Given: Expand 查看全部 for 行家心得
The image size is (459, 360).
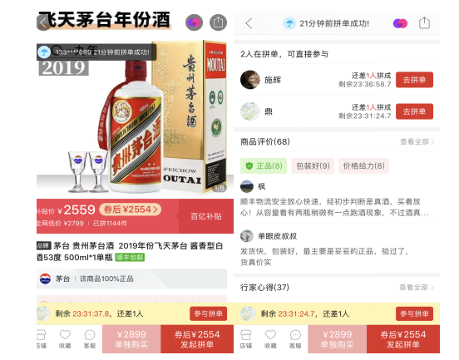Looking at the screenshot, I should pos(417,288).
